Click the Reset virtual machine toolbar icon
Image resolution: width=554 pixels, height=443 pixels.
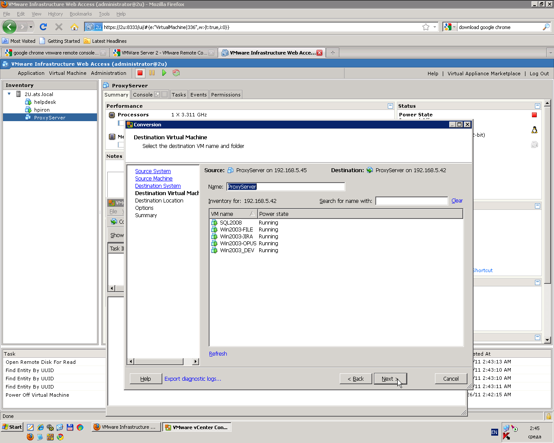(x=176, y=73)
